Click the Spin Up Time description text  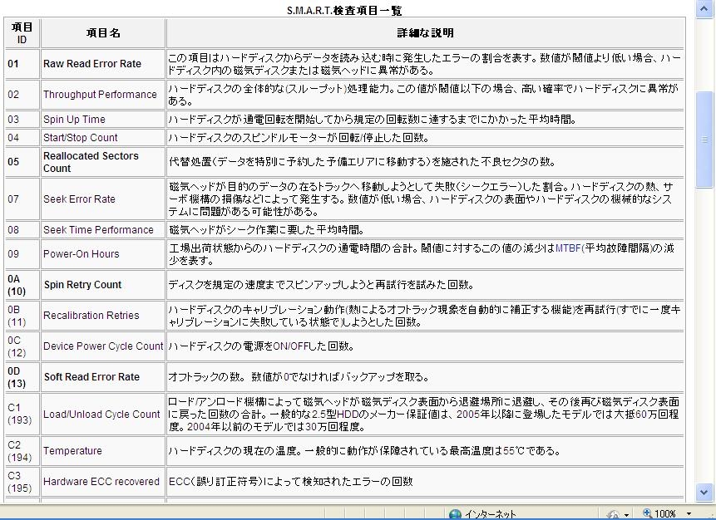coord(373,120)
